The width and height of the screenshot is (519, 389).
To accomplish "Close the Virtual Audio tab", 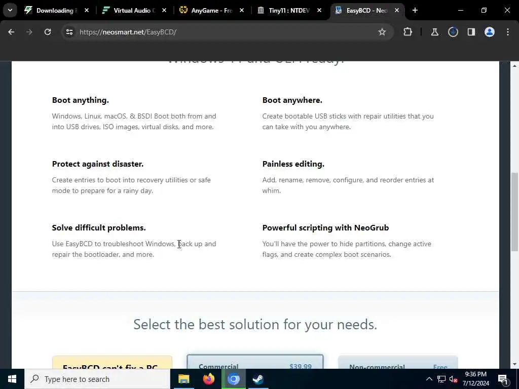I will (164, 11).
